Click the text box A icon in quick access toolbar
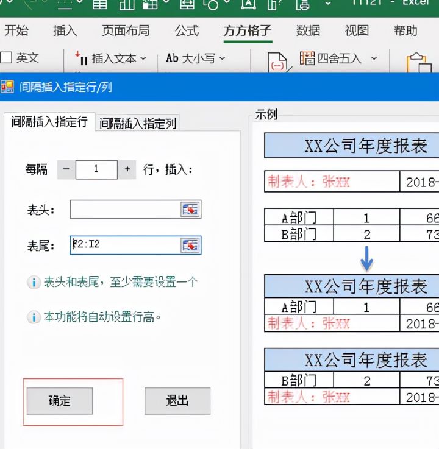 pos(248,4)
